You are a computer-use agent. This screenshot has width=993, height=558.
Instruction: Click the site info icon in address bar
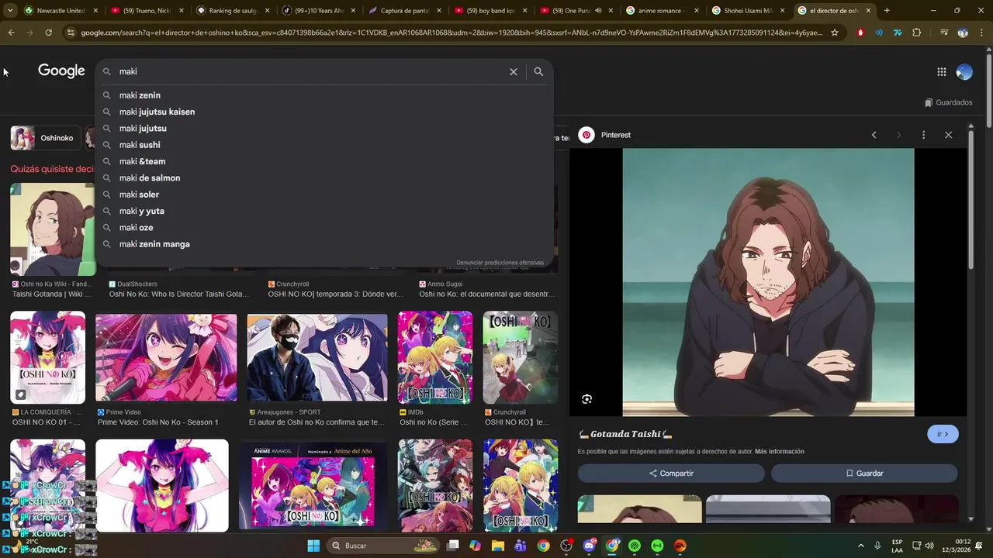coord(71,33)
